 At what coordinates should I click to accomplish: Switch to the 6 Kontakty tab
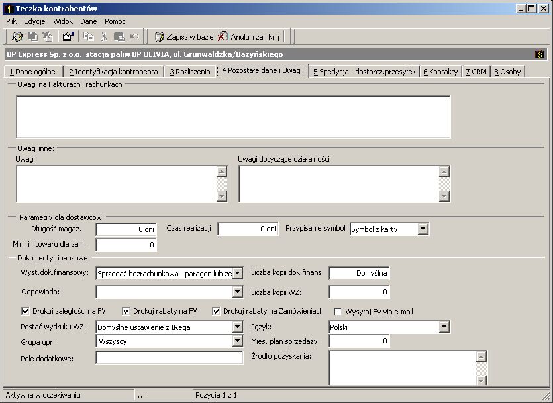[x=440, y=72]
